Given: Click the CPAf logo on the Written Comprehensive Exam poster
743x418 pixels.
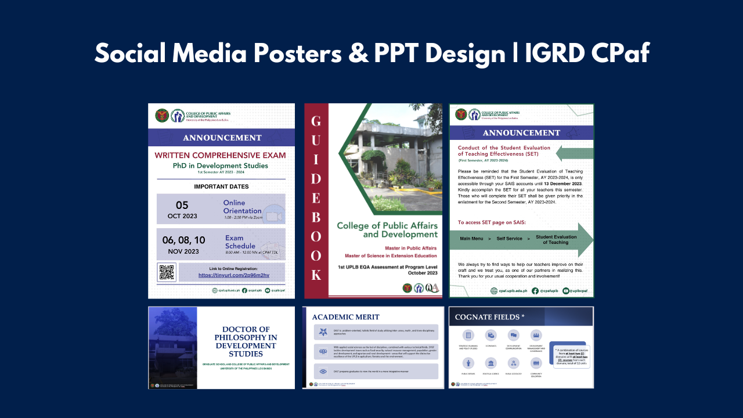Looking at the screenshot, I should (x=178, y=116).
